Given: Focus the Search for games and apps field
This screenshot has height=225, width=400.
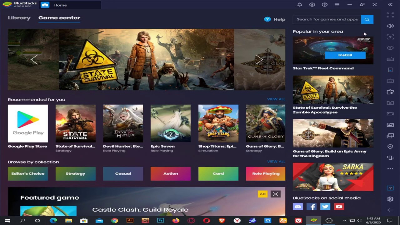Looking at the screenshot, I should point(327,19).
